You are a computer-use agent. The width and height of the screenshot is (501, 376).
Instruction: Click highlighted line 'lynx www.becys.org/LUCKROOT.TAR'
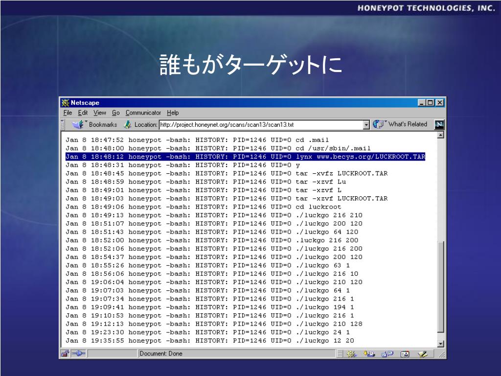(245, 157)
